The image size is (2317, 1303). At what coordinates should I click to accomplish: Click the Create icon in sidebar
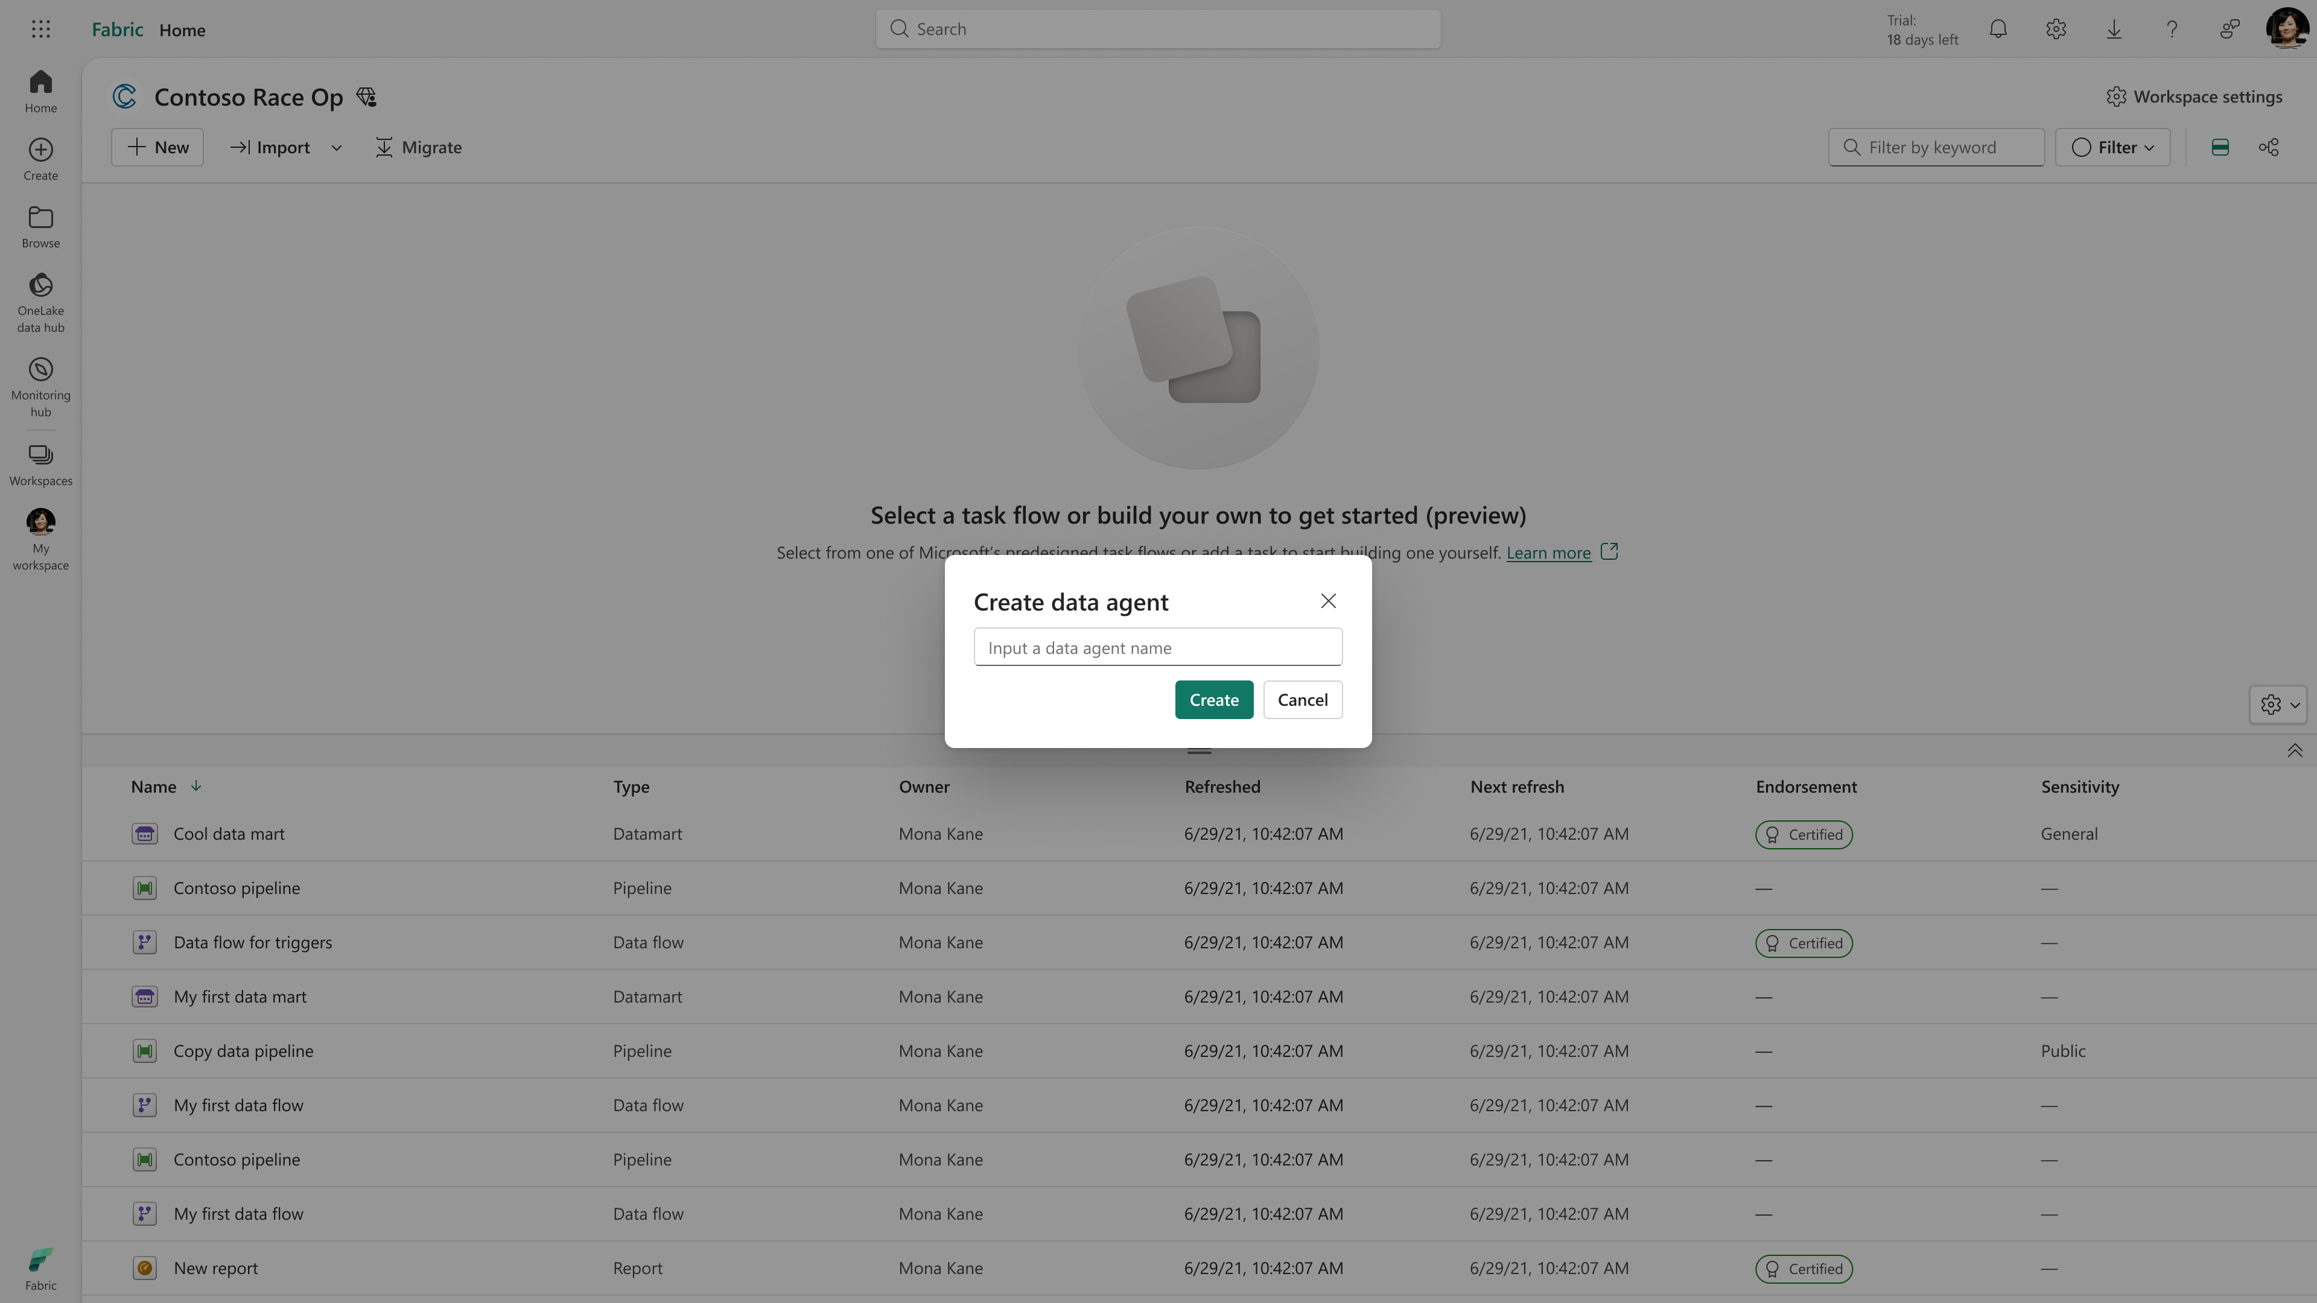[x=40, y=158]
